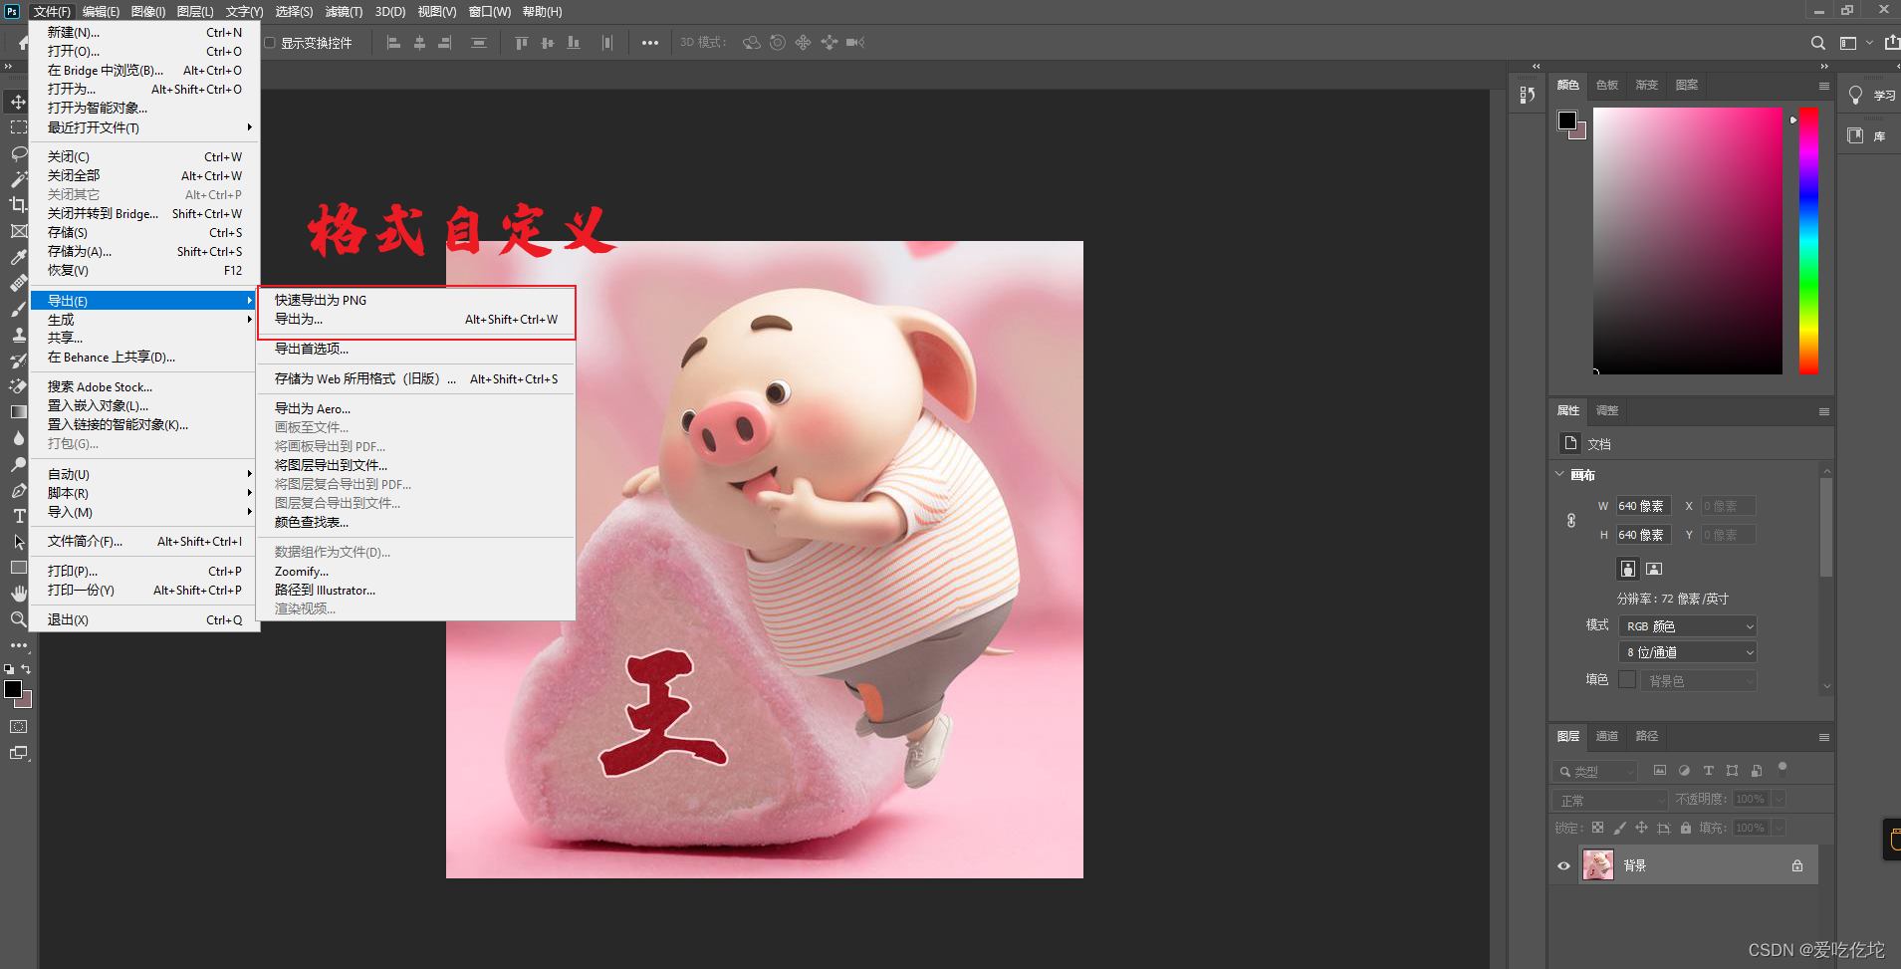Select the Rectangle shape tool
This screenshot has height=969, width=1901.
point(18,568)
